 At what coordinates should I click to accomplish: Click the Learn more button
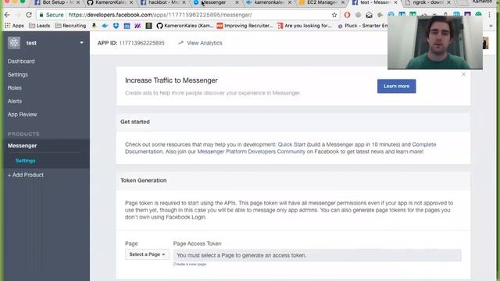(x=396, y=86)
